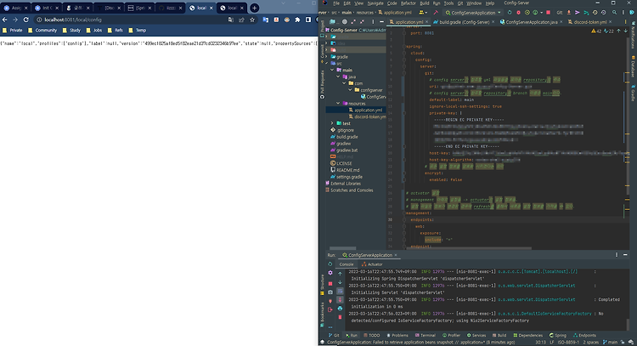This screenshot has height=346, width=637.
Task: Toggle the Structure tool window stripe button
Action: (323, 284)
